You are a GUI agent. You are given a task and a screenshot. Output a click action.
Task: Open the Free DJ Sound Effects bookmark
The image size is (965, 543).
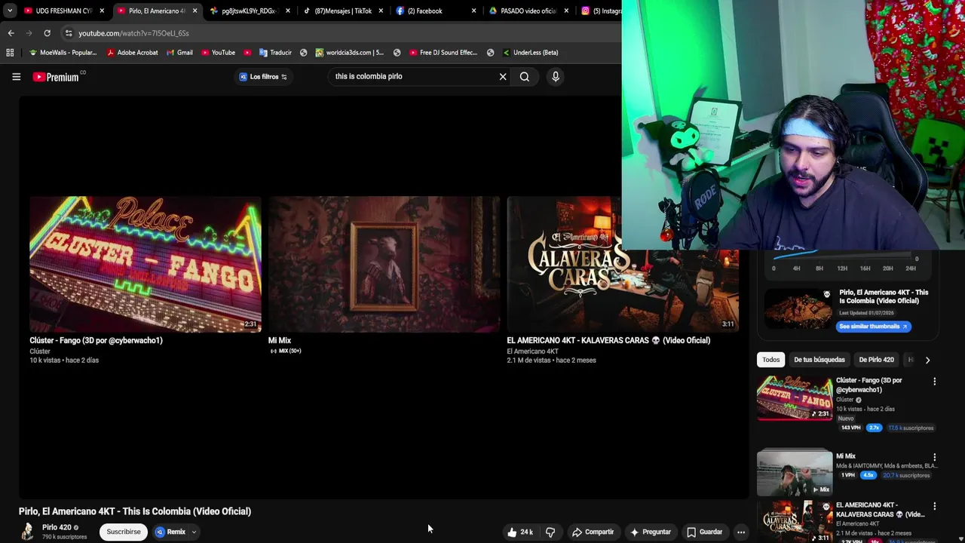click(443, 53)
